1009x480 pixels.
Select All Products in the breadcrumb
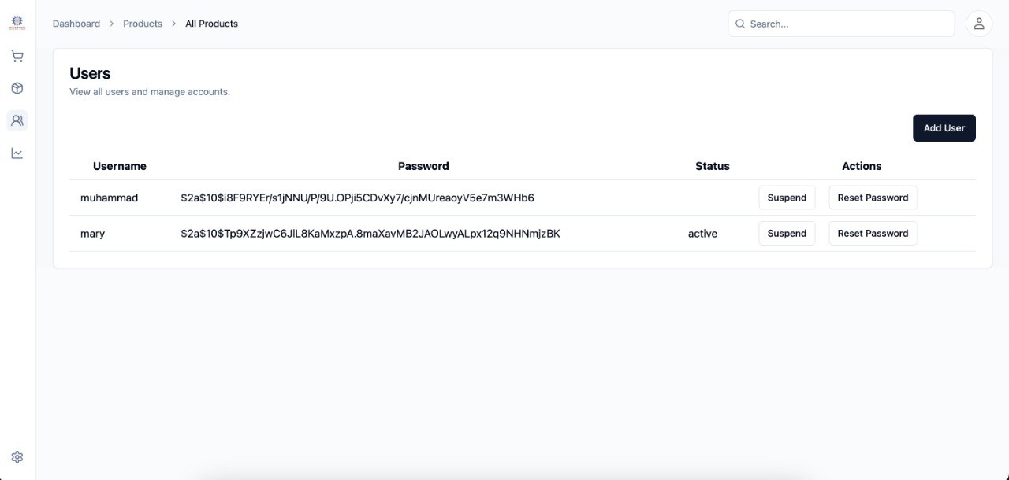point(210,24)
